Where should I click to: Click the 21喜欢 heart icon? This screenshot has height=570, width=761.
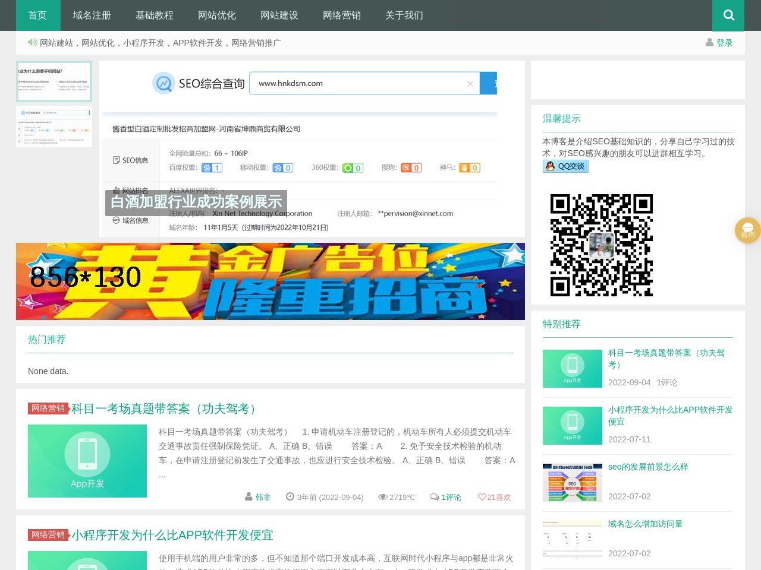click(x=482, y=497)
